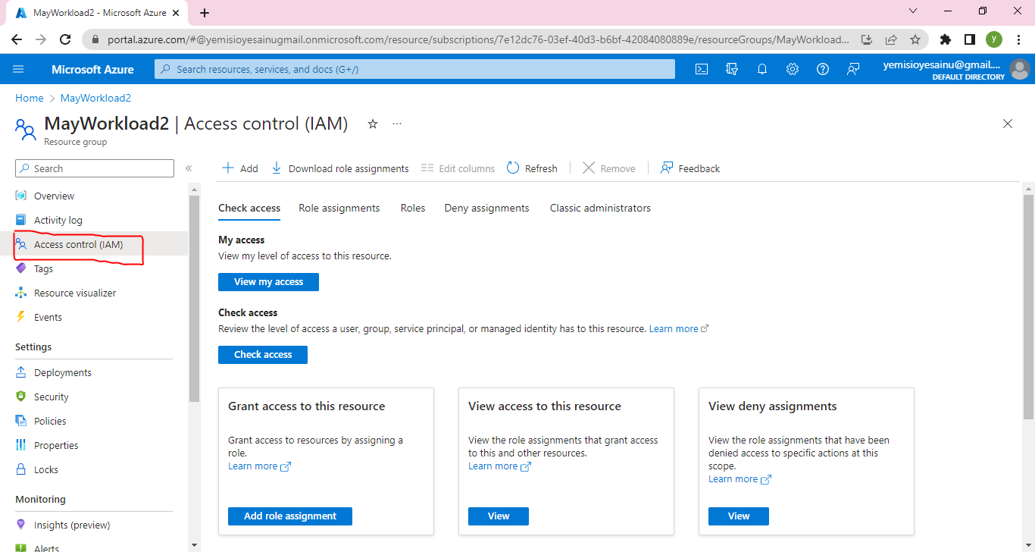Viewport: 1035px width, 552px height.
Task: Switch to the Role assignments tab
Action: (339, 208)
